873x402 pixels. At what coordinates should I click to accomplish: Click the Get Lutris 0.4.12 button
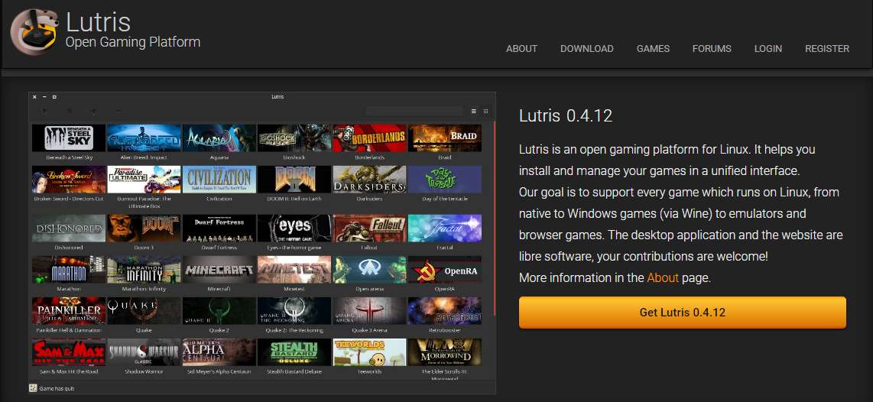click(x=682, y=313)
